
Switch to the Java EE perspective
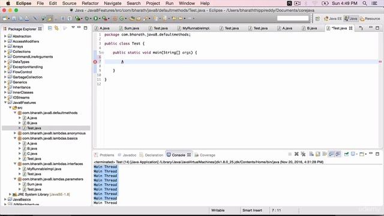coord(333,19)
